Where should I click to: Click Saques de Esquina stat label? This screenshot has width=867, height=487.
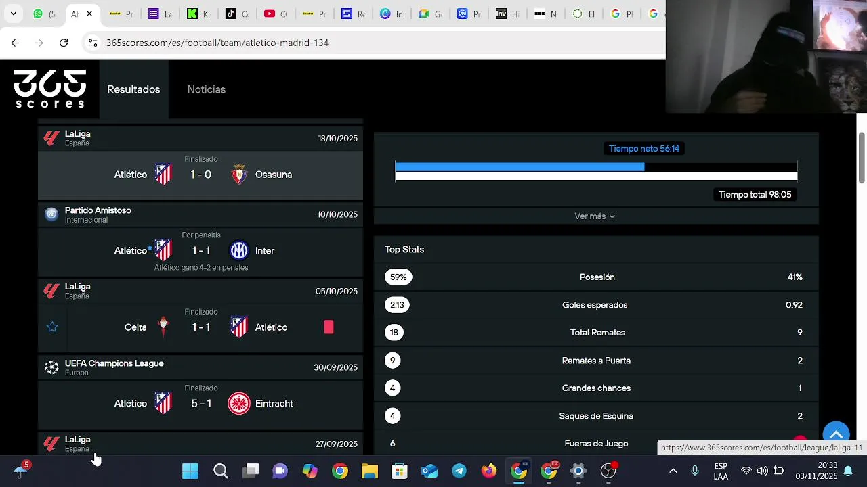click(596, 416)
